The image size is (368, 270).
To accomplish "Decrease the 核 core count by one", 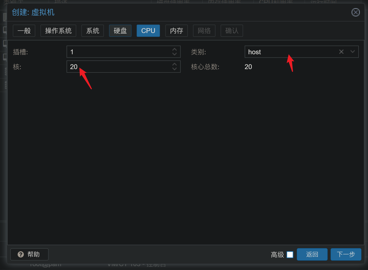I will 175,69.
